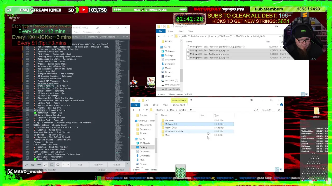Toggle whole word in Sublime find panel
The height and width of the screenshot is (186, 332).
pyautogui.click(x=39, y=165)
